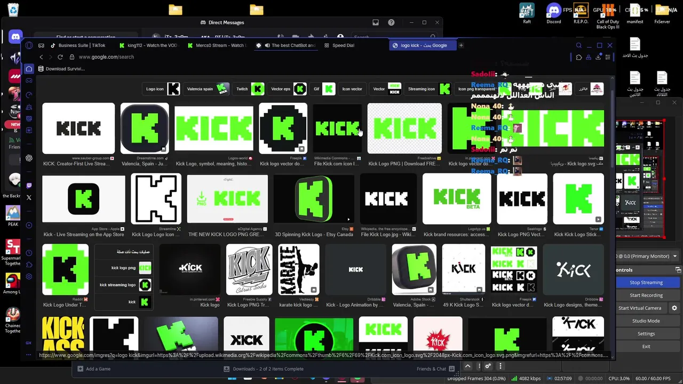Click the address bar URL field
The image size is (683, 384).
[x=320, y=57]
